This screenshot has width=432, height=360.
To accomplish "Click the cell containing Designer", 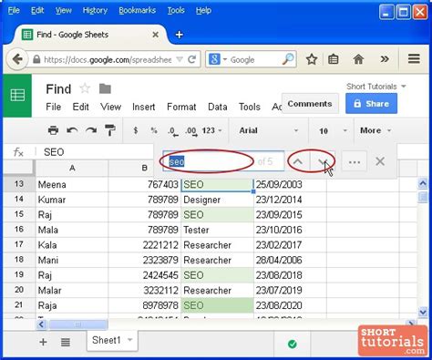I will (217, 200).
